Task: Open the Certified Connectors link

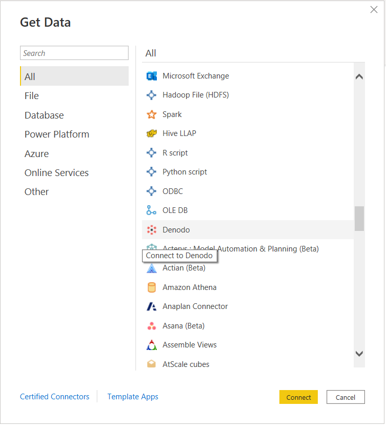Action: click(x=54, y=396)
